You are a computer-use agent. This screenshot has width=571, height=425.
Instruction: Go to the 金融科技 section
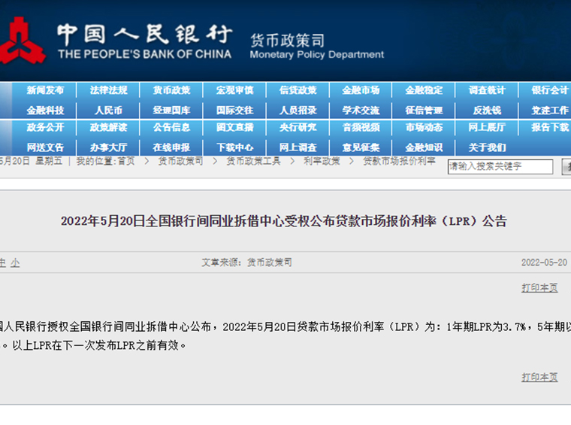pyautogui.click(x=45, y=110)
